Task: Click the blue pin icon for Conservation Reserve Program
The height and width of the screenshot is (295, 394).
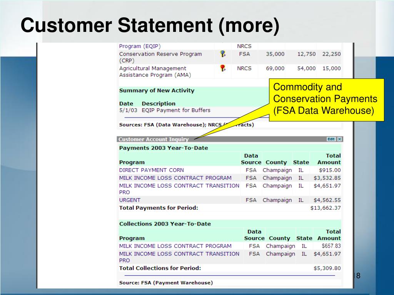Action: pos(223,54)
